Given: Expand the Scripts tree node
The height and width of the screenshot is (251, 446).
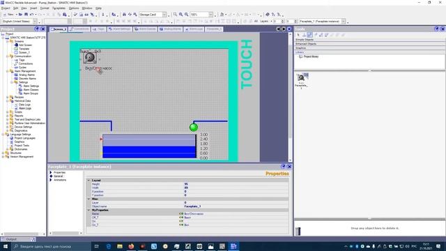Looking at the screenshot, I should point(8,112).
